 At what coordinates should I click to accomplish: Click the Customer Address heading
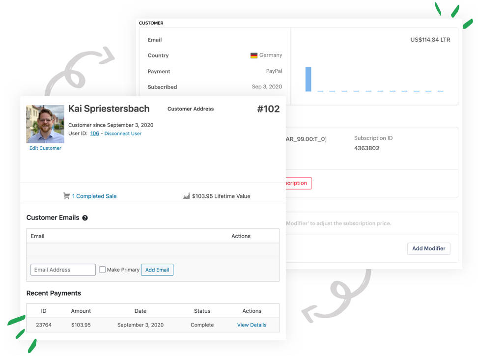pos(191,109)
